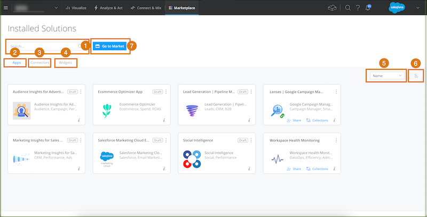Select the Marketplace section

tap(181, 8)
